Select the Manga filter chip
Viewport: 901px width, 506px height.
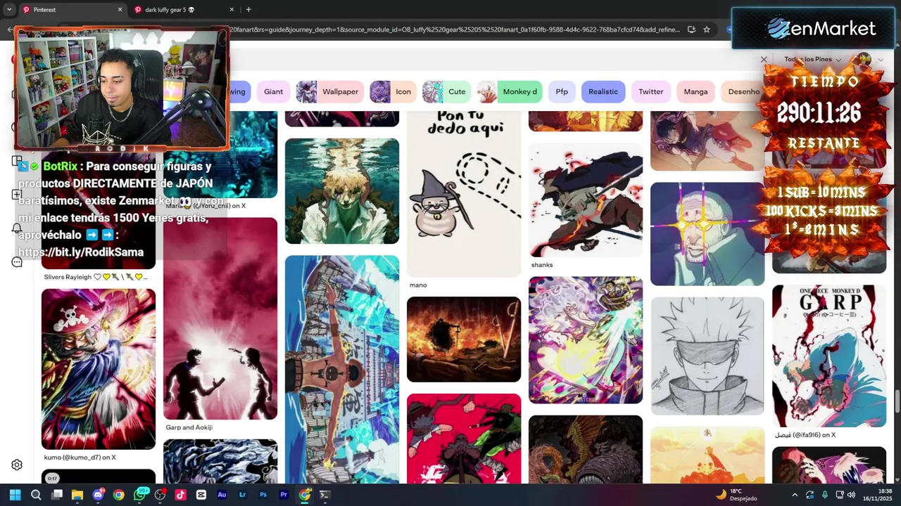(x=695, y=92)
